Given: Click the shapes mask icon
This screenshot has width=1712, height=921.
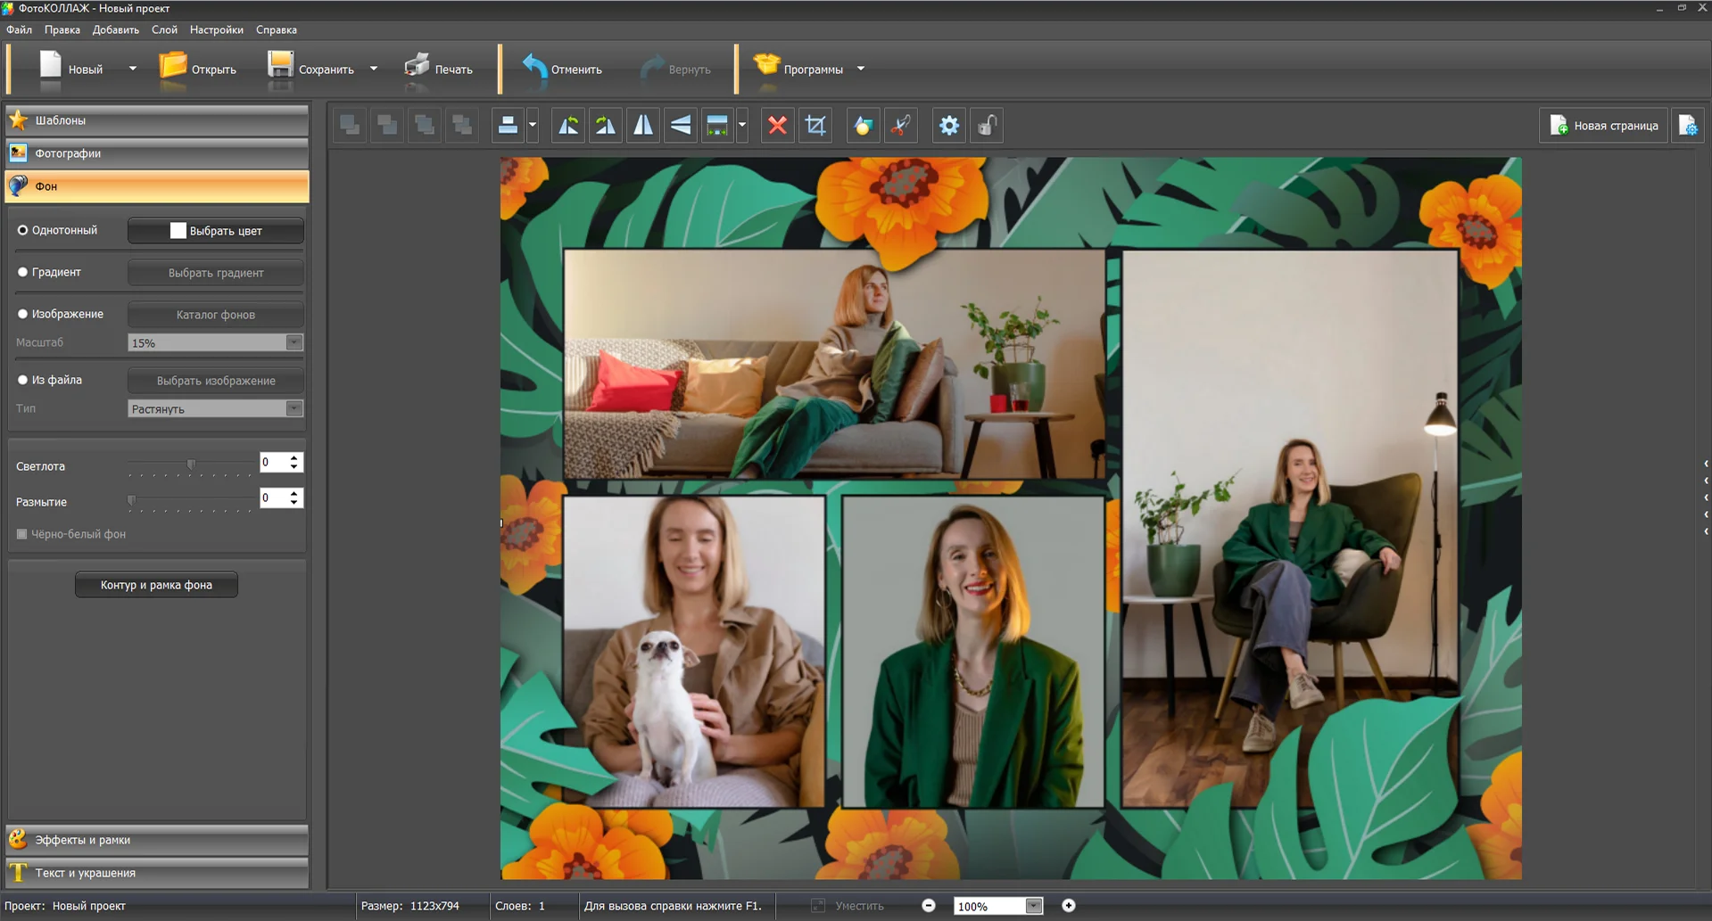Looking at the screenshot, I should pyautogui.click(x=863, y=126).
